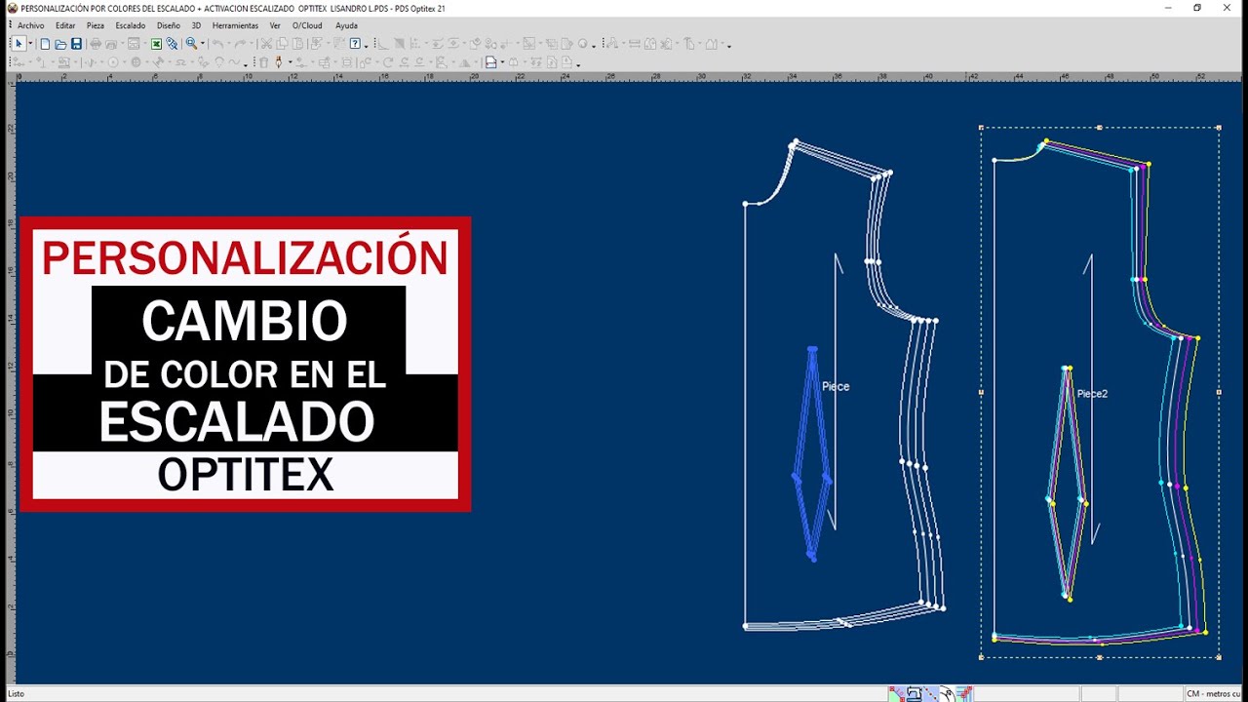Click the Redo arrow icon
1248x702 pixels.
point(240,44)
